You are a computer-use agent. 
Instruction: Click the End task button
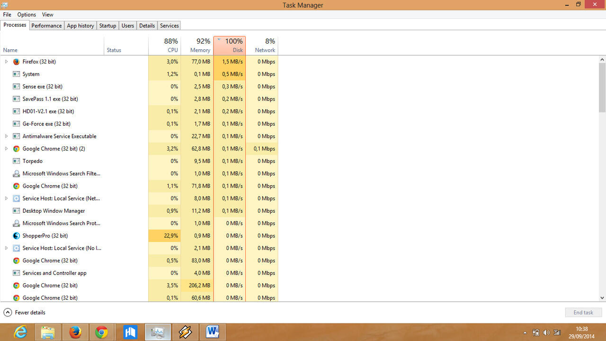[583, 313]
